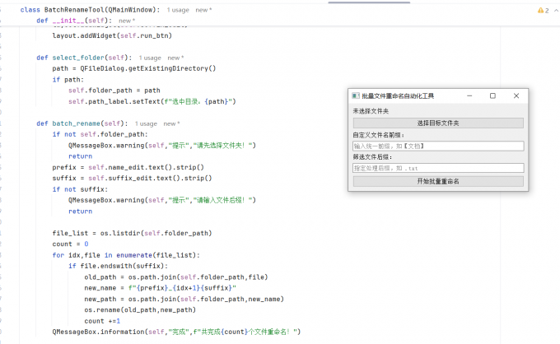
Task: Click the app icon in the dialog title bar
Action: pos(356,95)
